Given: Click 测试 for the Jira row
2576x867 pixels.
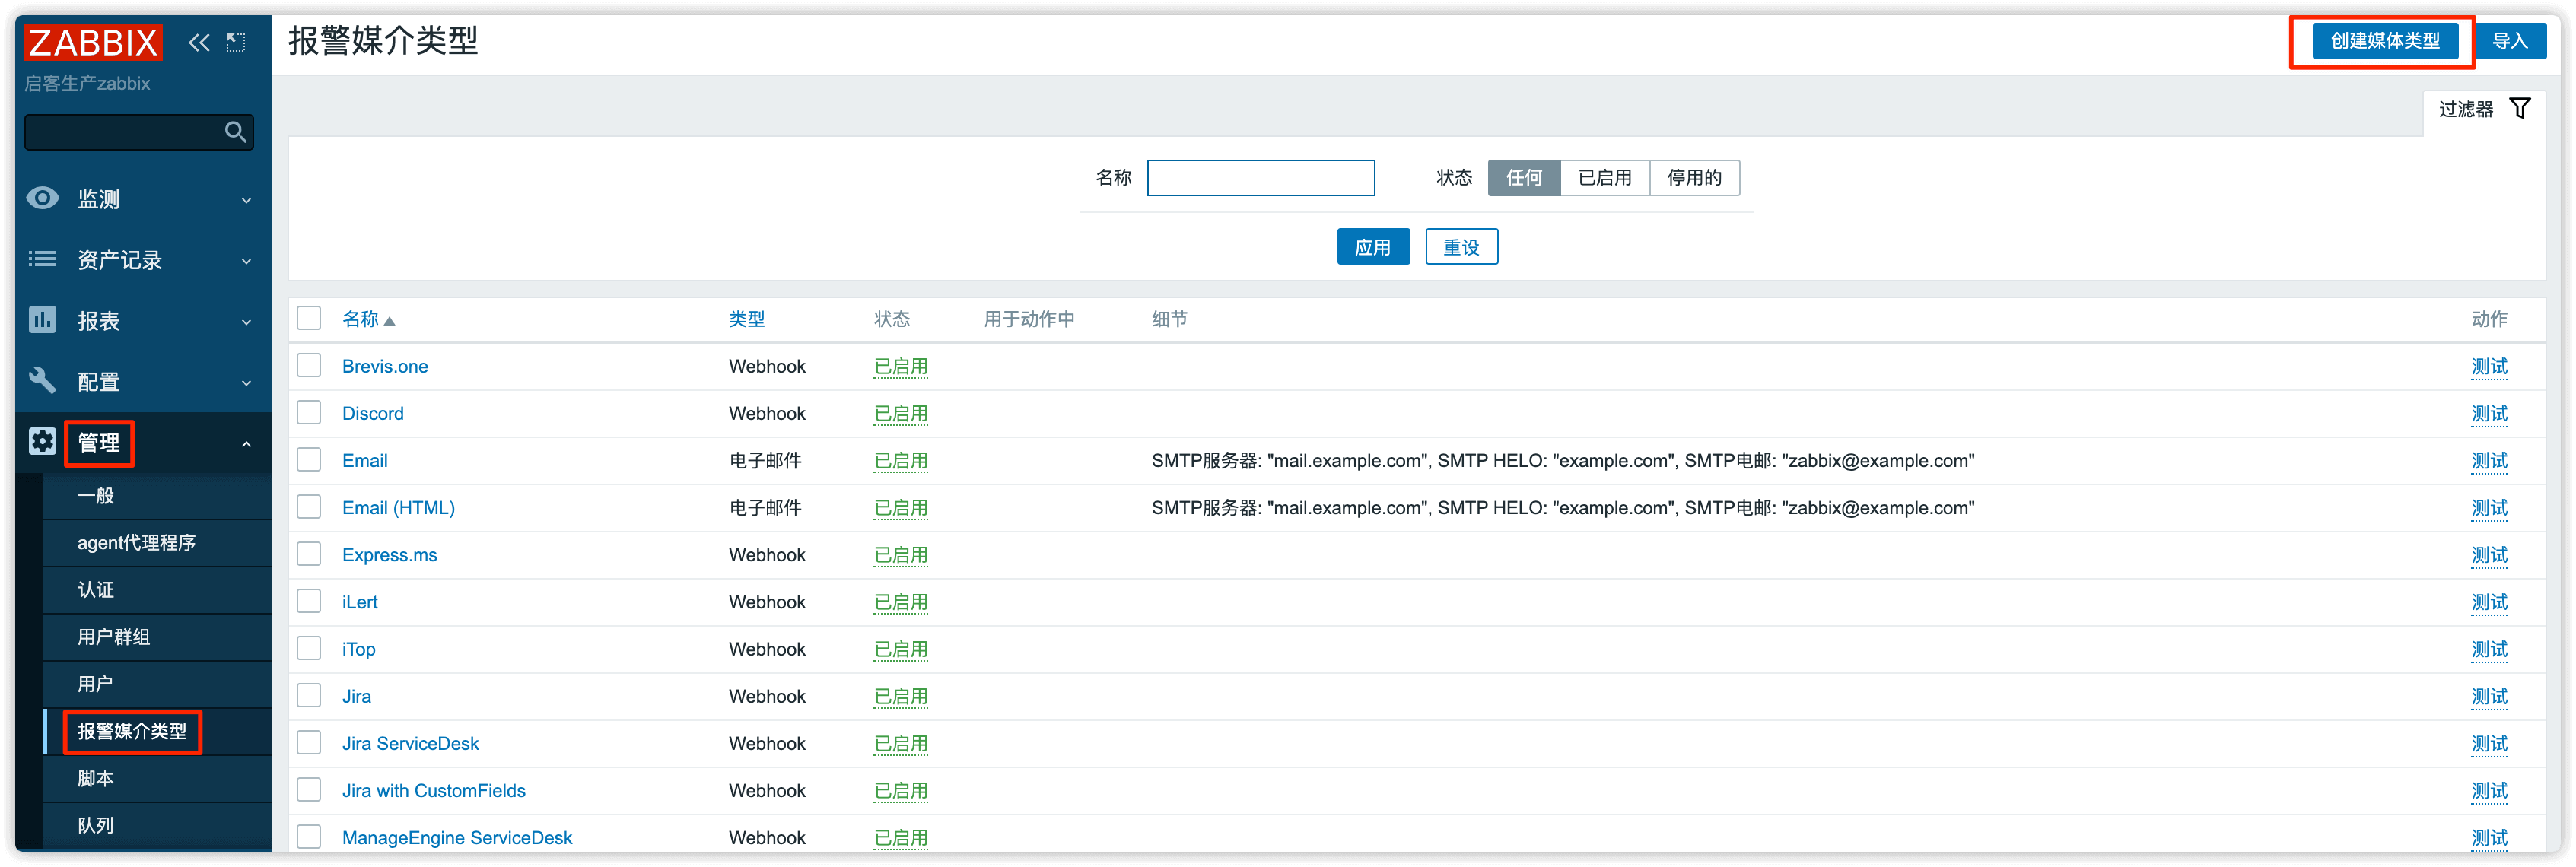Looking at the screenshot, I should [x=2489, y=696].
